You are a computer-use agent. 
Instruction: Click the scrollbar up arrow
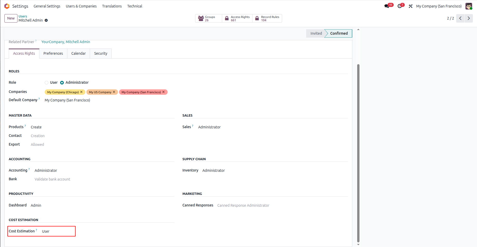coord(358,30)
